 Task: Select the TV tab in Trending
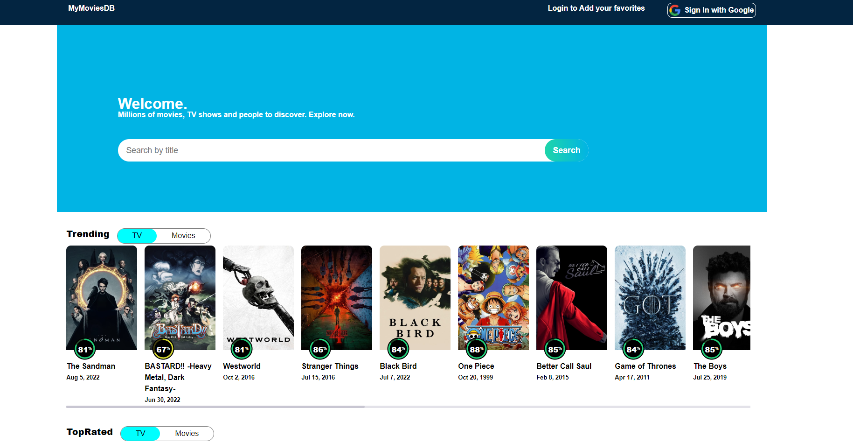137,236
